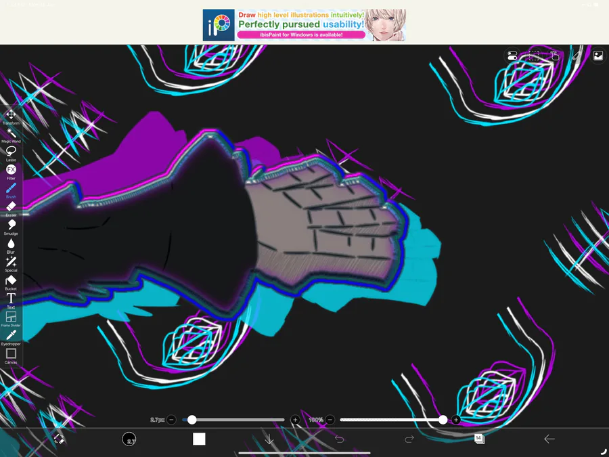This screenshot has width=609, height=457.
Task: Increase opacity with plus button
Action: click(x=456, y=420)
